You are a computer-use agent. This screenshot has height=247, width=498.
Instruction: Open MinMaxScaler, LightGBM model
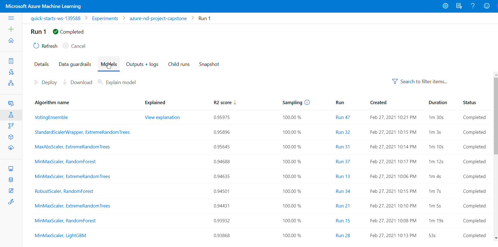[60, 235]
